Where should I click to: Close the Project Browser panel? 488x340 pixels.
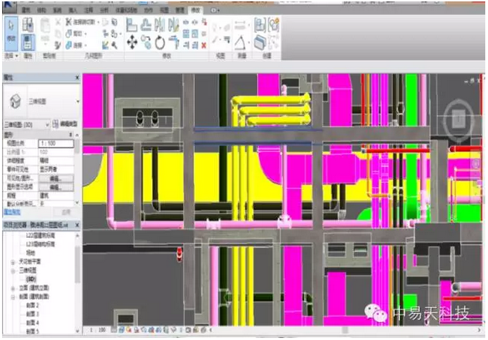[x=75, y=223]
